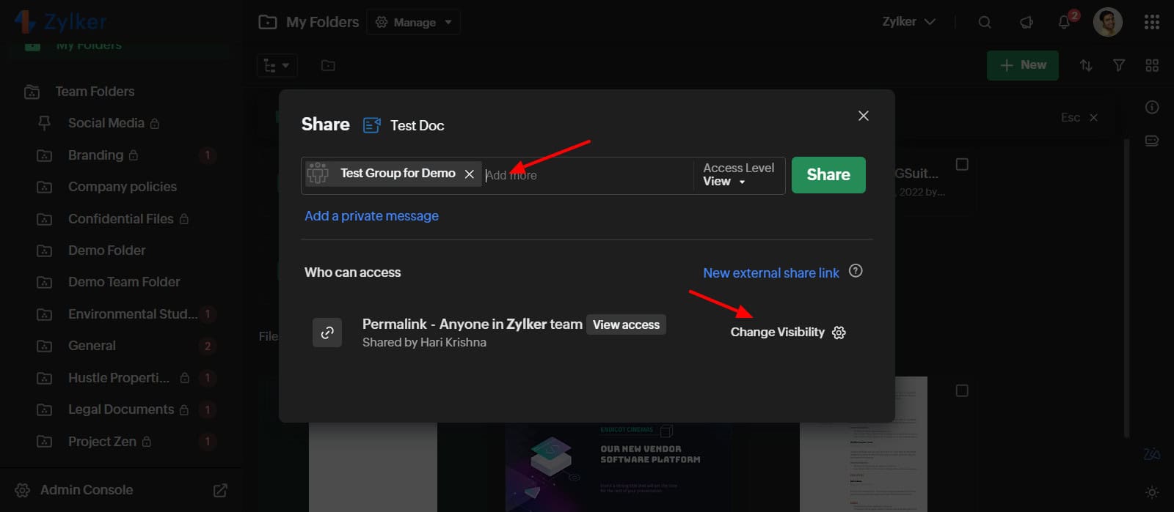Viewport: 1174px width, 512px height.
Task: Expand the Manage dropdown menu
Action: [x=414, y=23]
